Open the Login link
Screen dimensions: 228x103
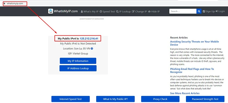point(220,11)
